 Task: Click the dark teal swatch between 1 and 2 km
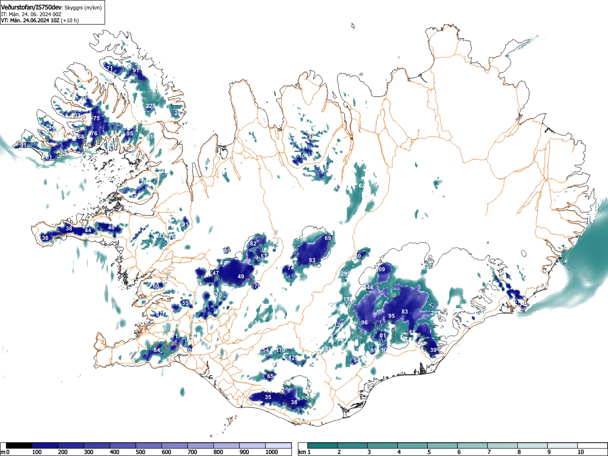(x=323, y=446)
